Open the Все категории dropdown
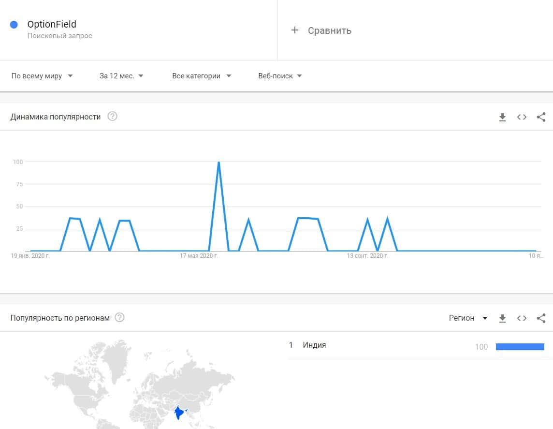Screen dimensions: 553x429 click(x=202, y=76)
